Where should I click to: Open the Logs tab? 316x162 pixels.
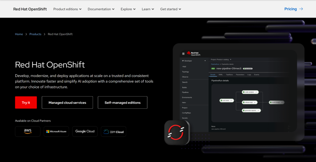point(249,75)
